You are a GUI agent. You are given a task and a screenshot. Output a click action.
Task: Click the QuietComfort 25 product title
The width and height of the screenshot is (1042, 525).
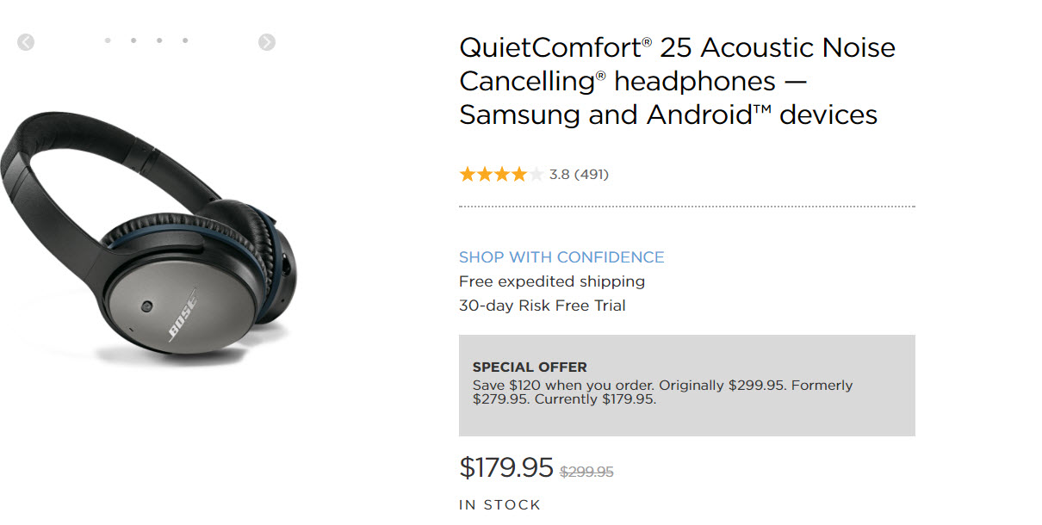coord(677,81)
